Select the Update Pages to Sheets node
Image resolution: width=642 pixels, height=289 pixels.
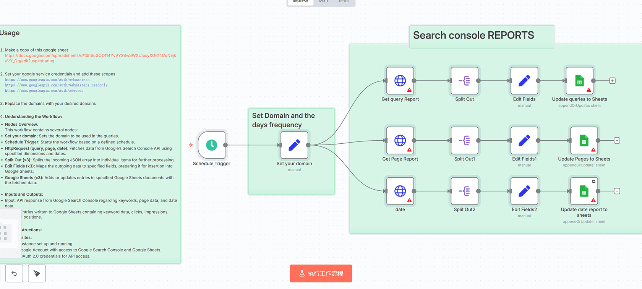[584, 141]
